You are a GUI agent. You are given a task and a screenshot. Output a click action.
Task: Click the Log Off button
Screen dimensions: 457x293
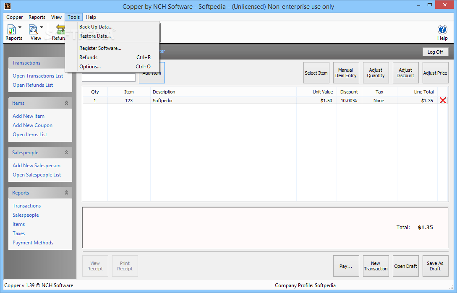[436, 52]
